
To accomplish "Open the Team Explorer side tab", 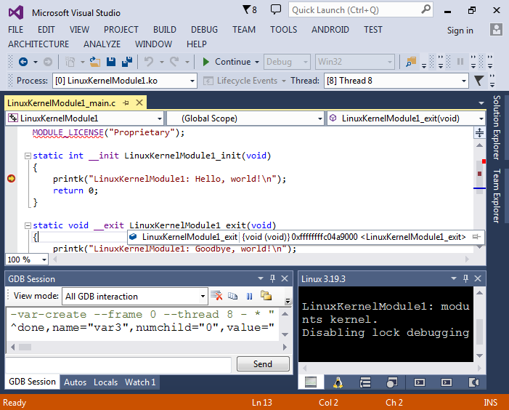I will click(497, 196).
